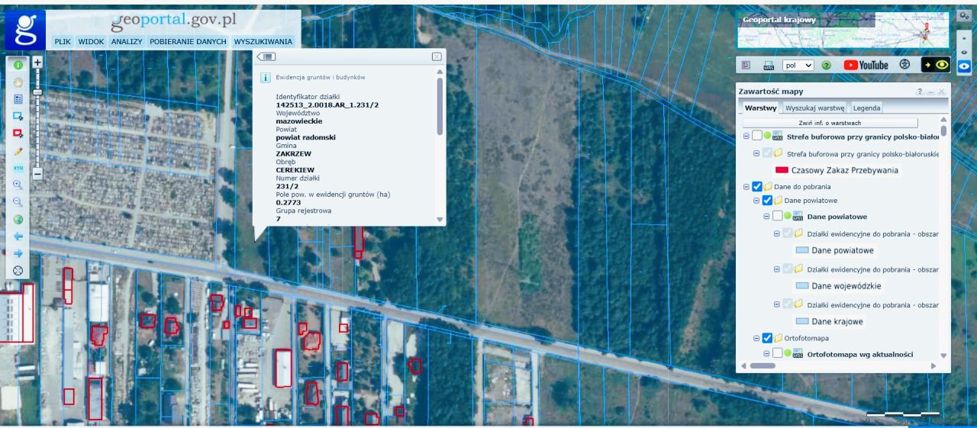Screen dimensions: 977x428
Task: Click the map contents list icon in top bar
Action: (747, 66)
